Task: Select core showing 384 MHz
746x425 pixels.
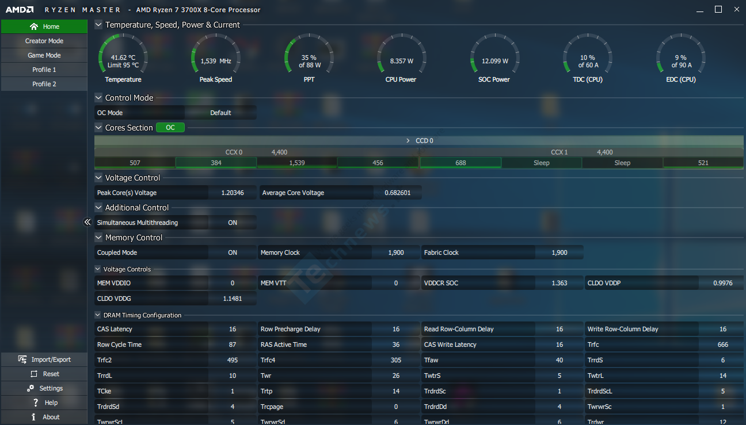Action: tap(216, 163)
